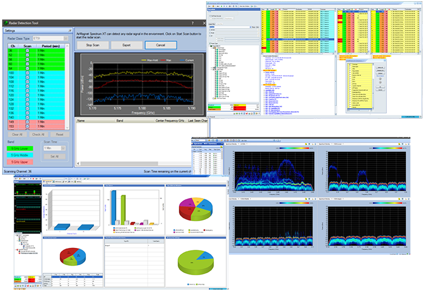Click the move column down arrow button
The image size is (424, 296).
[380, 82]
